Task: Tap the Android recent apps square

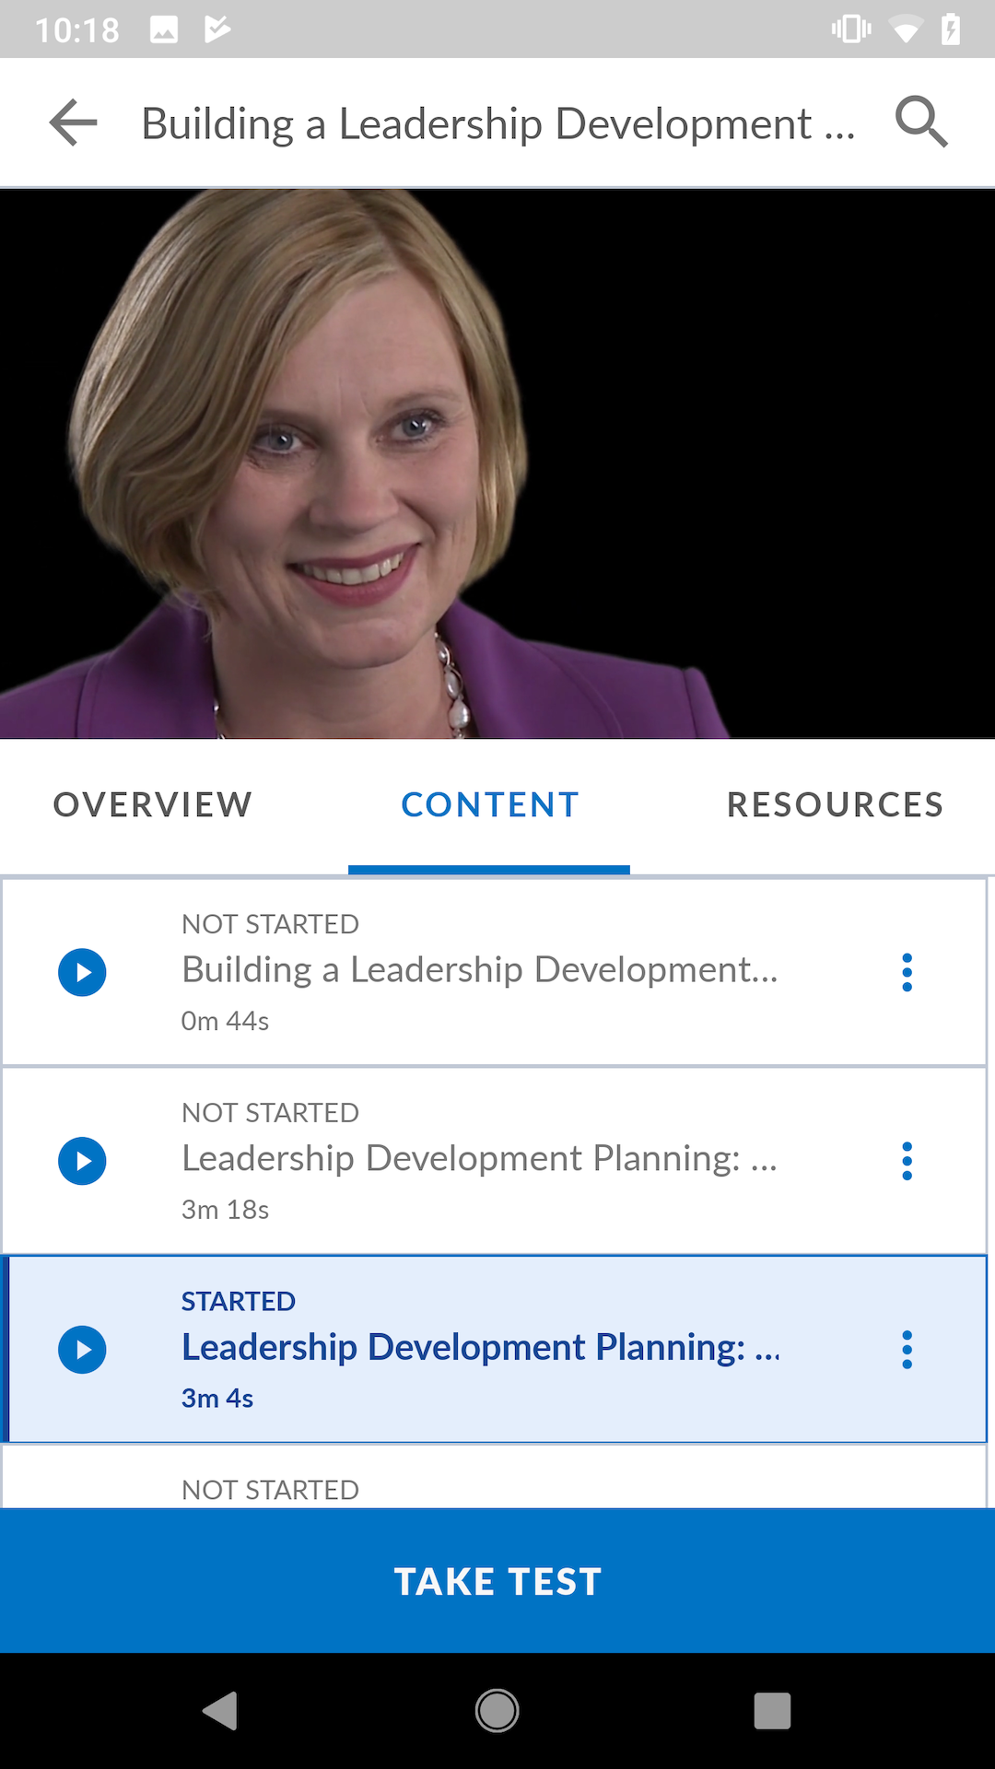Action: pos(772,1711)
